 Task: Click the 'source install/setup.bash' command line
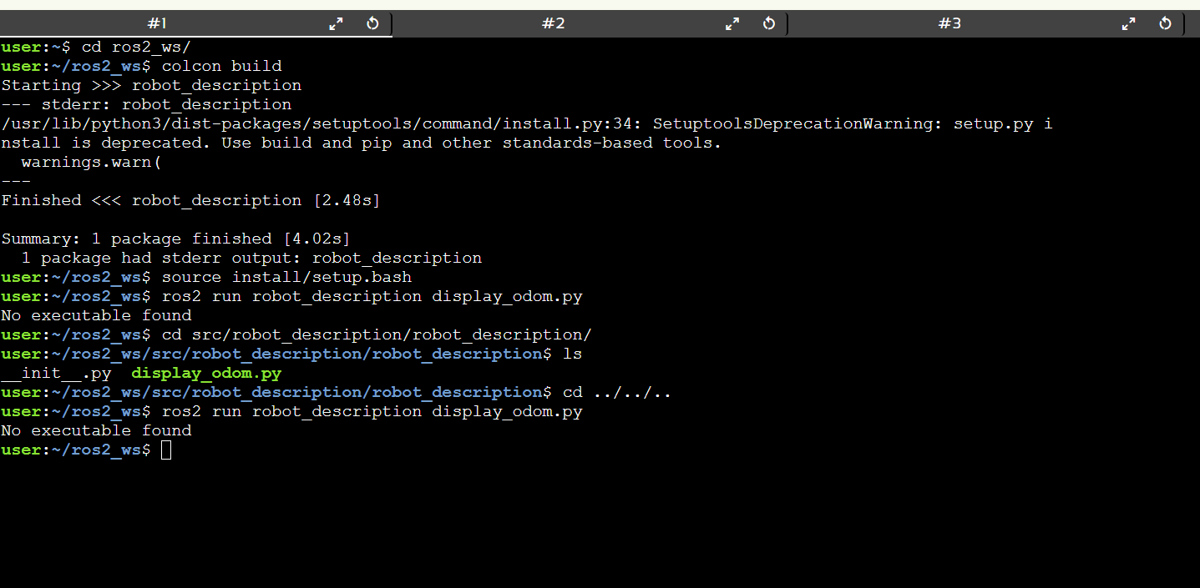pos(286,277)
